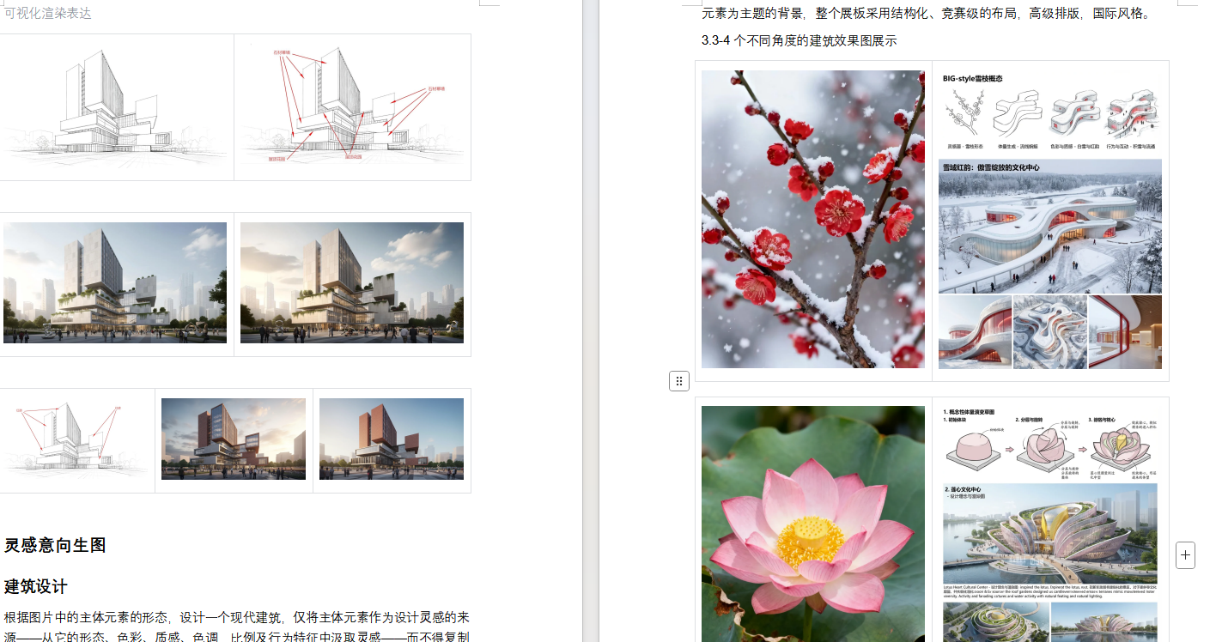This screenshot has height=642, width=1222.
Task: Click the heading "灵感意向生图"
Action: pyautogui.click(x=55, y=545)
